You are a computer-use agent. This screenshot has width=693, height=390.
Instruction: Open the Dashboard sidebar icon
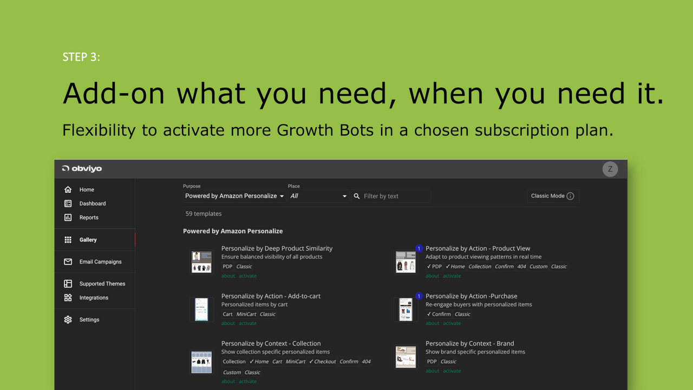(68, 204)
